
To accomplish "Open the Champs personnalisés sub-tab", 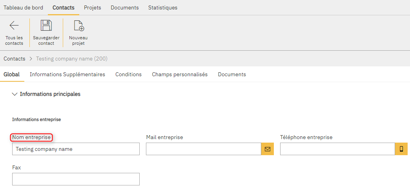I will (x=180, y=74).
